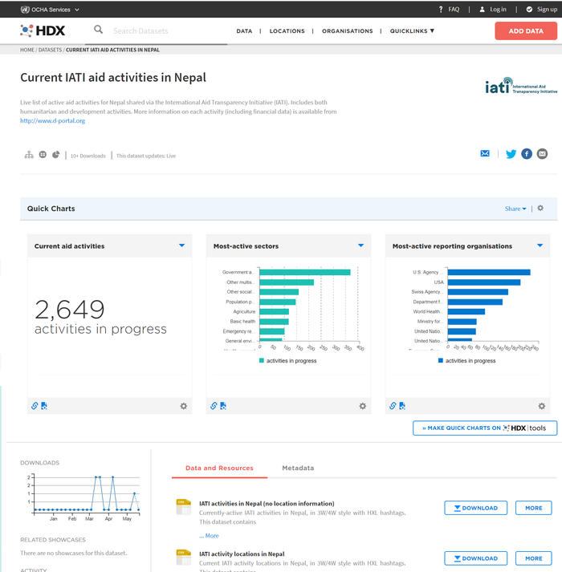The width and height of the screenshot is (562, 572).
Task: Click the FAQ question mark icon
Action: (x=441, y=10)
